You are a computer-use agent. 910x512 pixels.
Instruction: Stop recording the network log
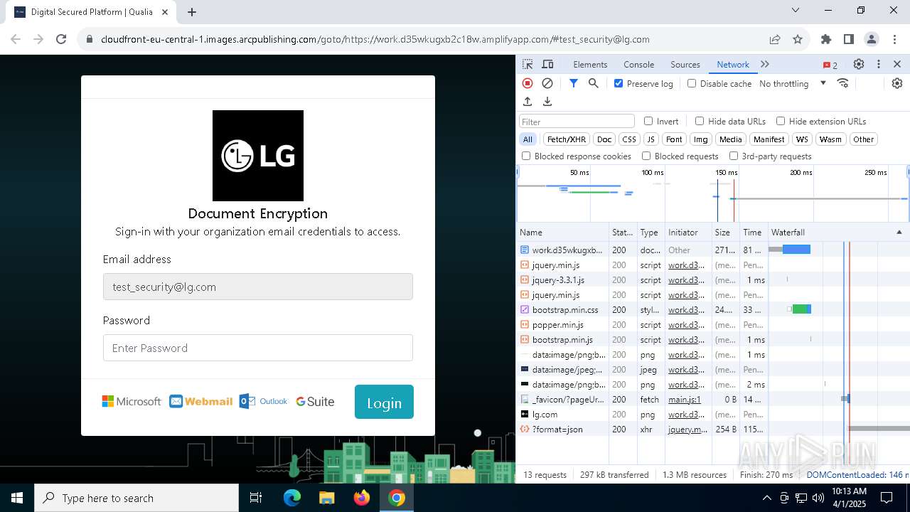(x=528, y=83)
